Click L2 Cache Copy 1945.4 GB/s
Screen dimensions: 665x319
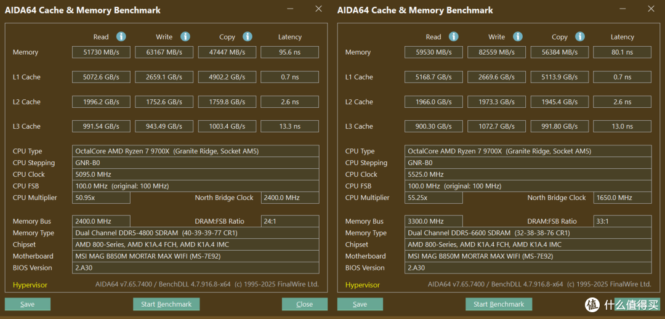point(559,102)
